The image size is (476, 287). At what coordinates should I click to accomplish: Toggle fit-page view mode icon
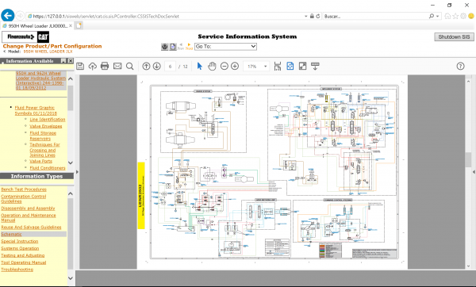click(x=290, y=66)
